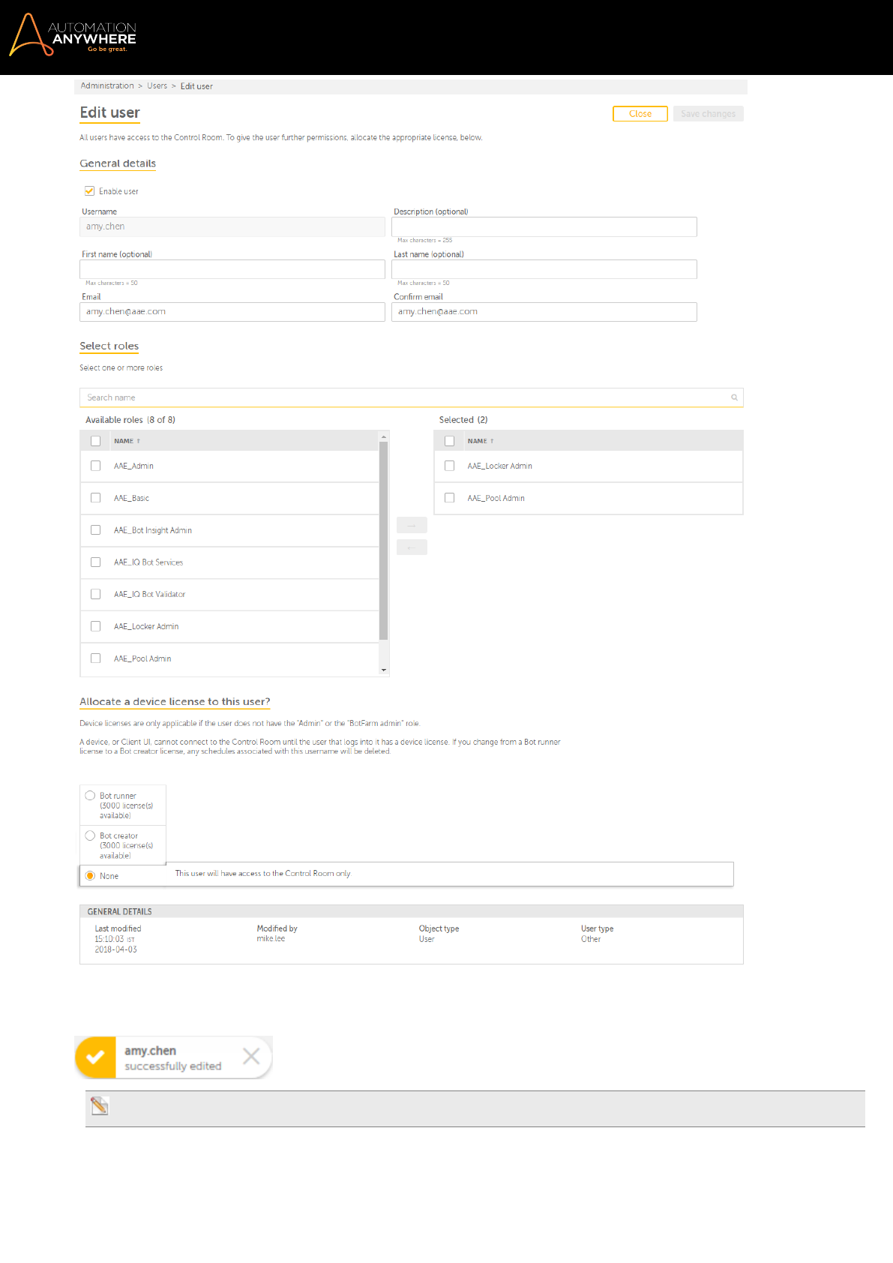The image size is (893, 1263).
Task: Toggle the Enable user checkbox
Action: (x=90, y=191)
